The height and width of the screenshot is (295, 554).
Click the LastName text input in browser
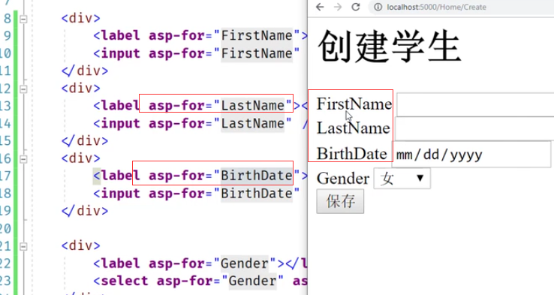pyautogui.click(x=474, y=128)
